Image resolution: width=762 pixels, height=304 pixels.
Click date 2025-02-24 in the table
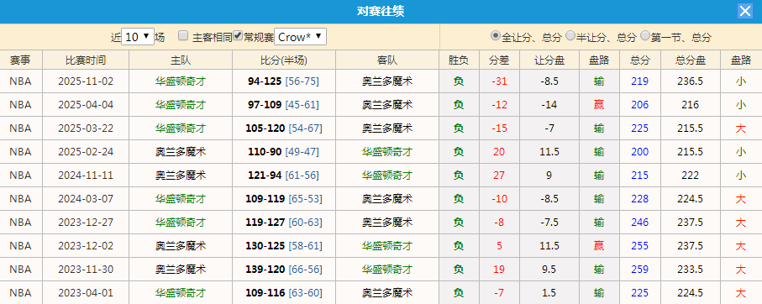86,152
